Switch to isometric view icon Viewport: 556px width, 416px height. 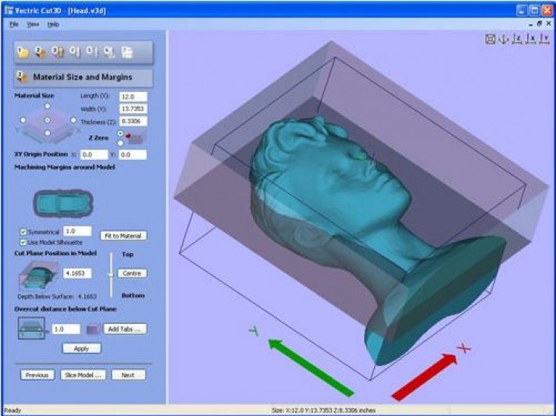pos(504,39)
